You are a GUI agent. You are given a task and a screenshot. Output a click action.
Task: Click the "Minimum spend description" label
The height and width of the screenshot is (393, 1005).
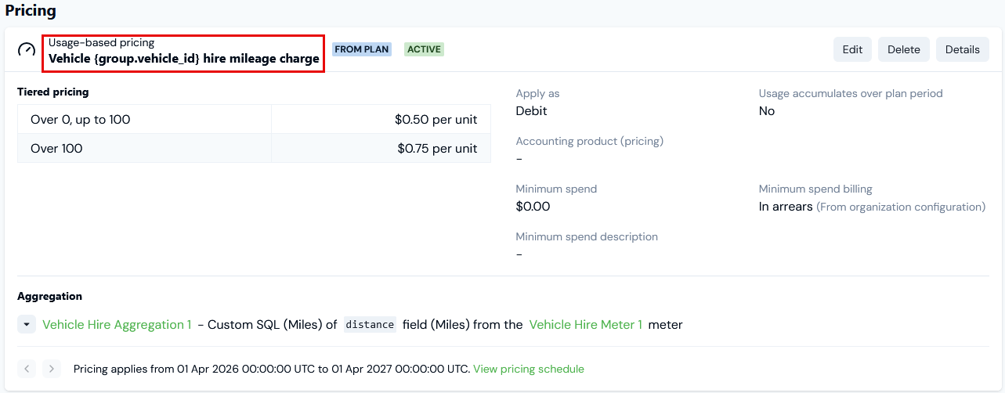pos(587,236)
